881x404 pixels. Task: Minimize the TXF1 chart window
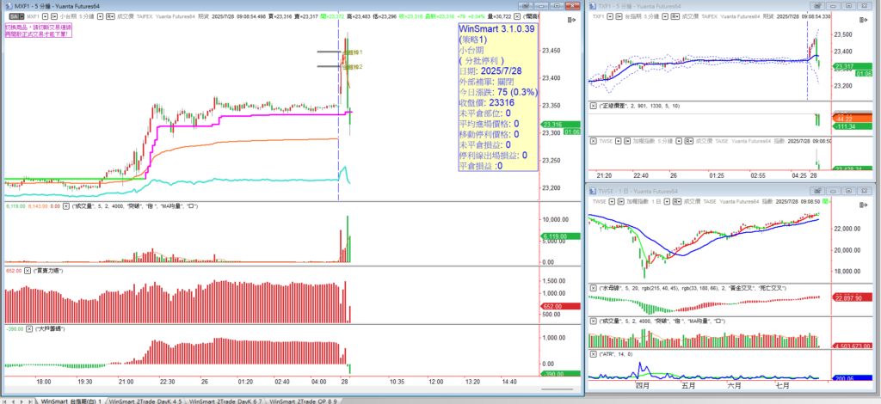[833, 6]
